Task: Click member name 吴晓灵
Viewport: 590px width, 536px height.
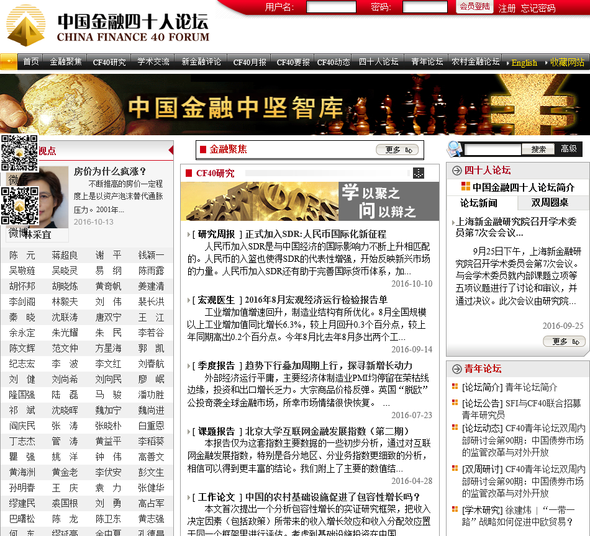Action: coord(65,271)
